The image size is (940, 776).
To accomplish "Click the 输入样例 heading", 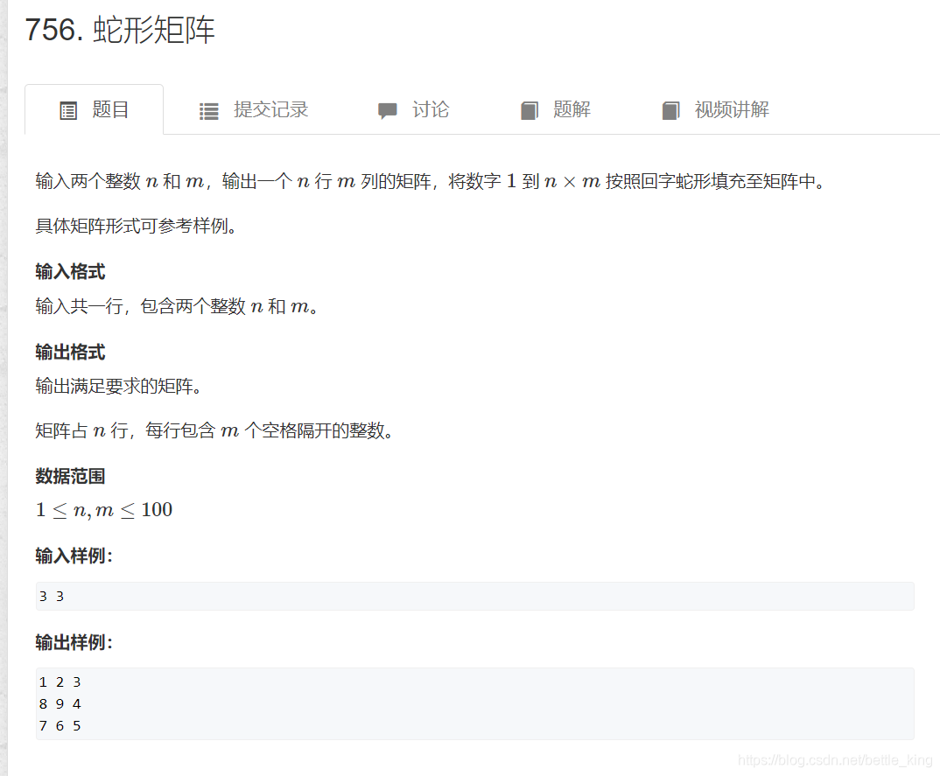I will point(74,556).
